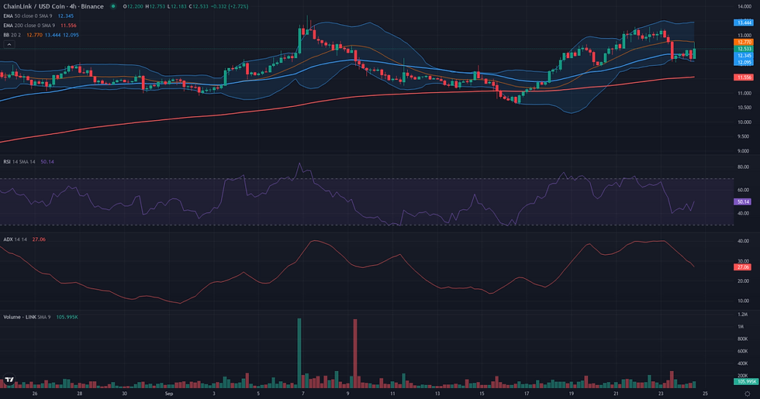Click the 13.444 upper band price label
This screenshot has width=760, height=399.
pos(744,22)
